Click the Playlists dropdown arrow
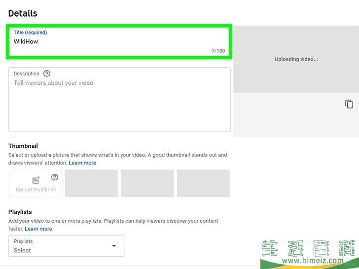Screen dimensions: 359x269 [x=114, y=246]
